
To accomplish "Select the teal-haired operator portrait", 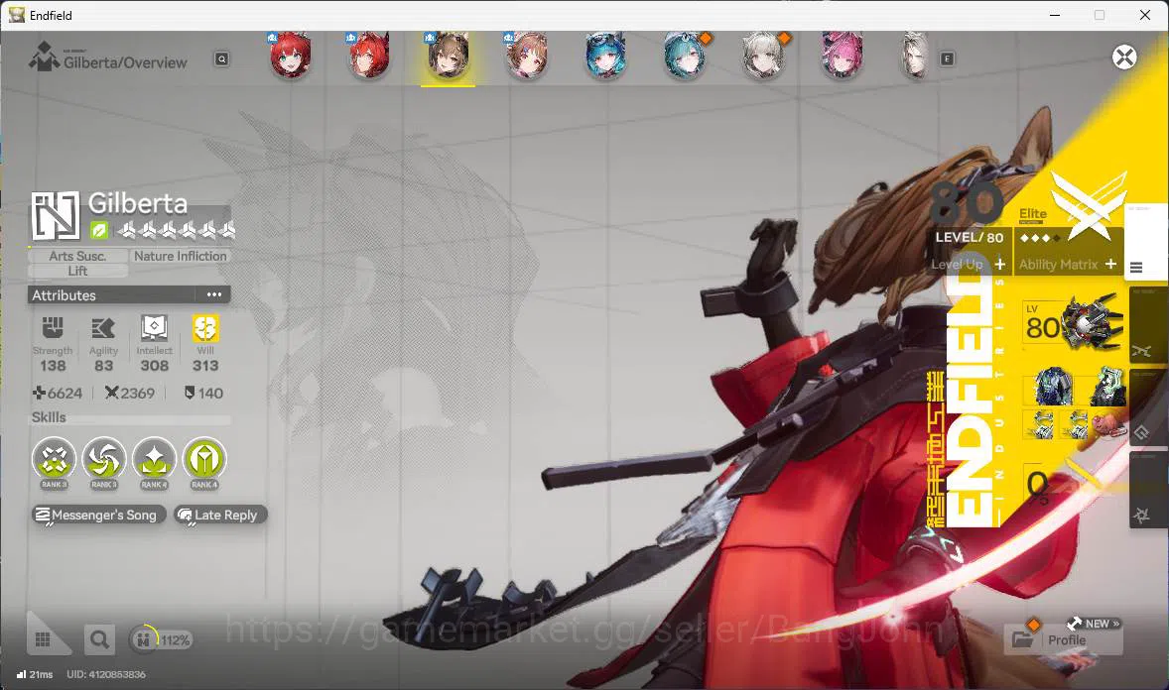I will 685,56.
